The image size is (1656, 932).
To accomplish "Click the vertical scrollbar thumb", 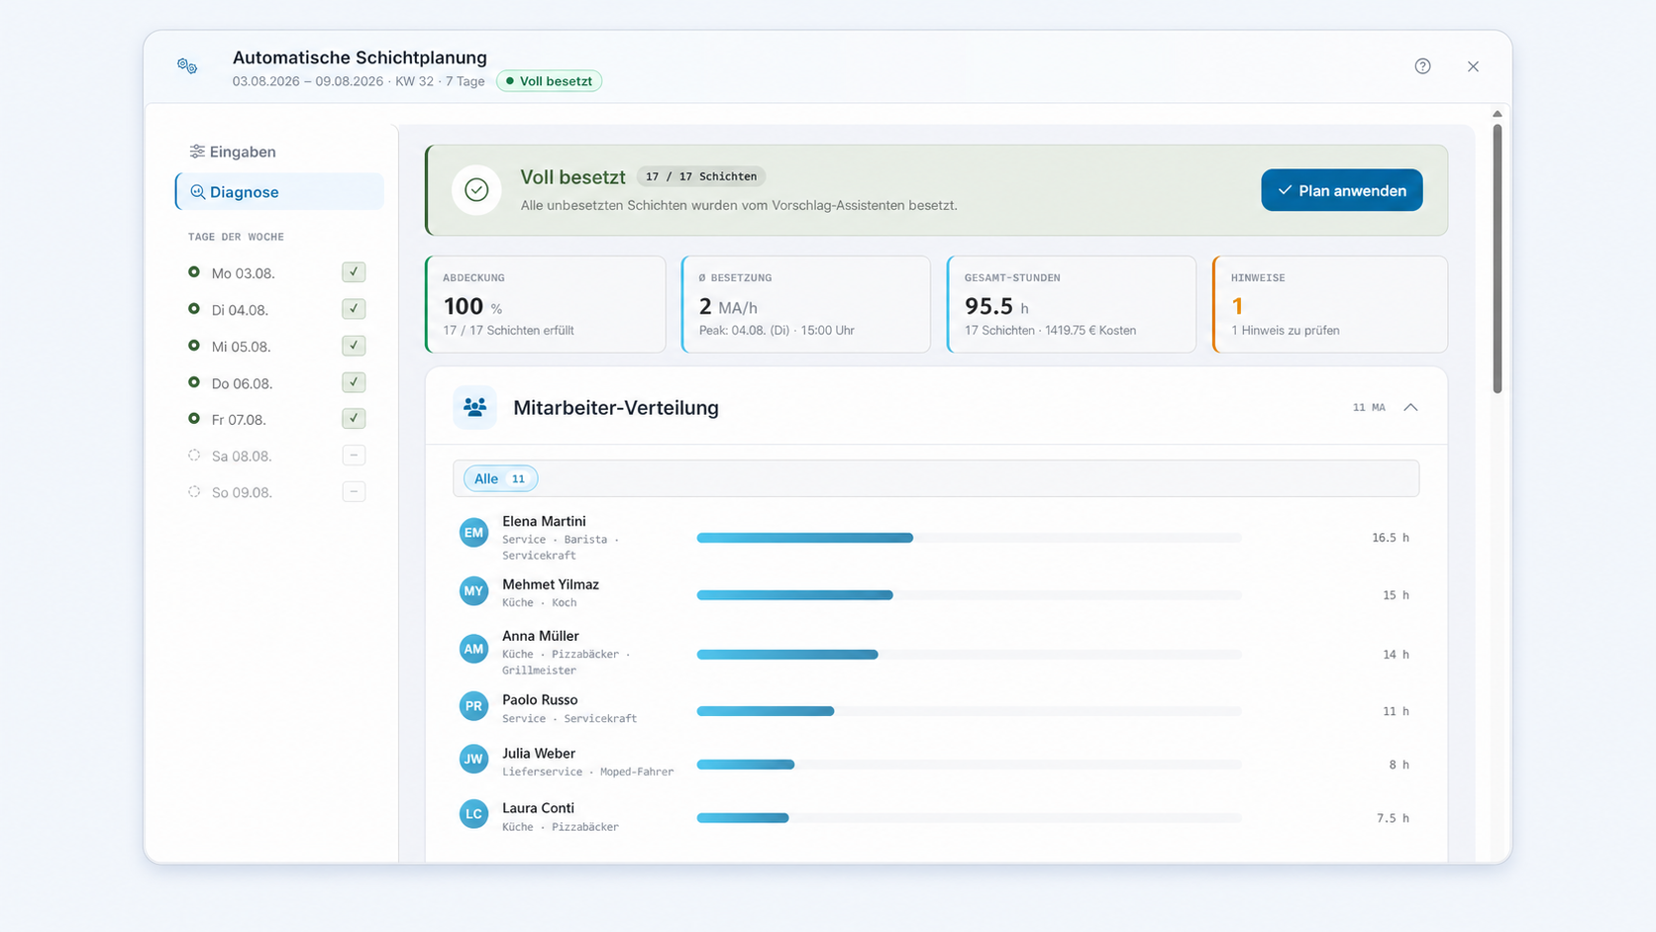I will click(1497, 258).
